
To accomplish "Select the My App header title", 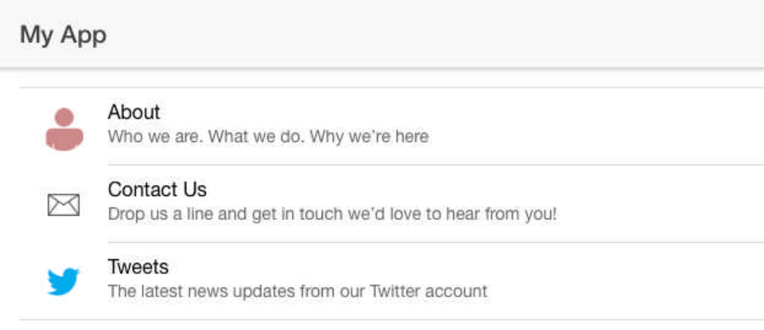I will 63,35.
